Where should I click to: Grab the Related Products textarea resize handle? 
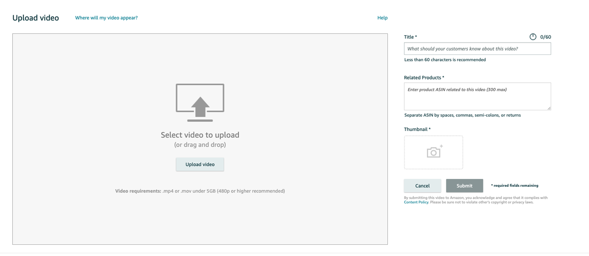pyautogui.click(x=549, y=108)
